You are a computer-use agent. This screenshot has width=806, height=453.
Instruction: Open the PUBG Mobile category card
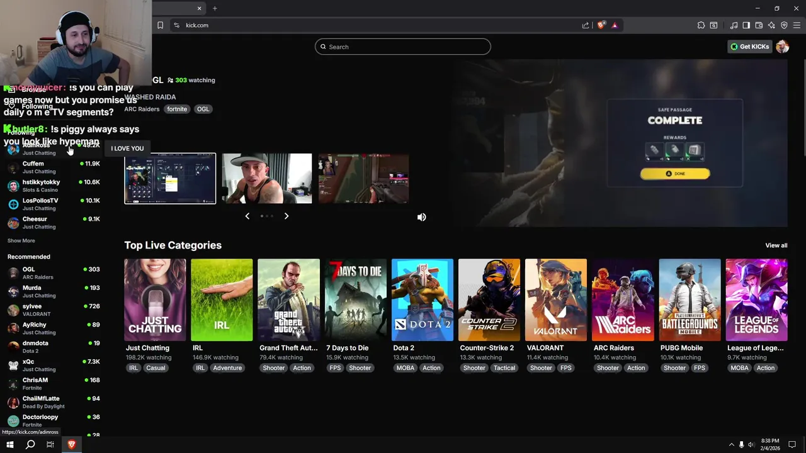point(690,300)
